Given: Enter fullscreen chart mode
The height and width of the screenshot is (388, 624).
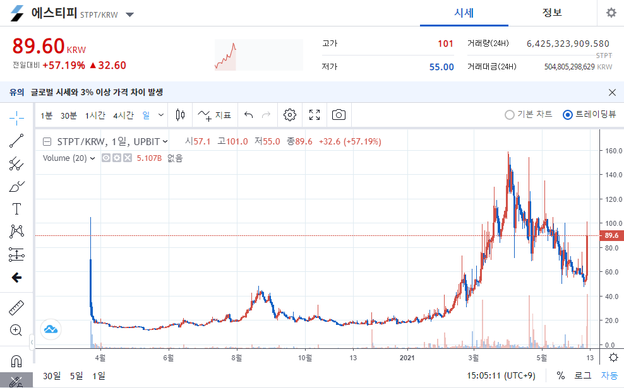Looking at the screenshot, I should point(315,115).
